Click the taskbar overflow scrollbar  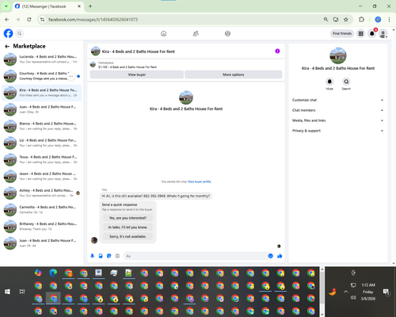coord(322,292)
